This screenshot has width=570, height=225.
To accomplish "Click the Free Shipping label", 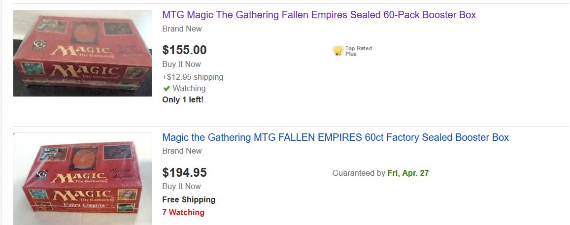I will (189, 199).
